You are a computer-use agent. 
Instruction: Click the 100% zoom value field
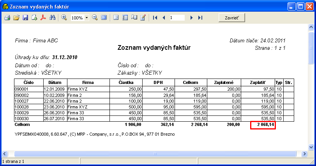tap(78, 17)
